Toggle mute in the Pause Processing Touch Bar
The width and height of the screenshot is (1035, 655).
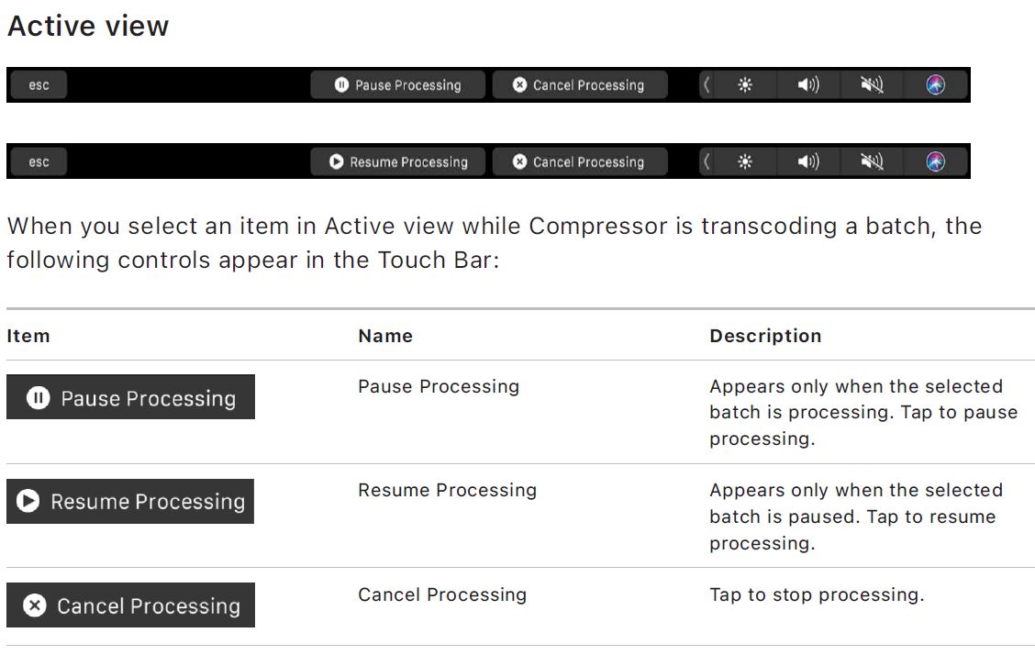[x=871, y=85]
